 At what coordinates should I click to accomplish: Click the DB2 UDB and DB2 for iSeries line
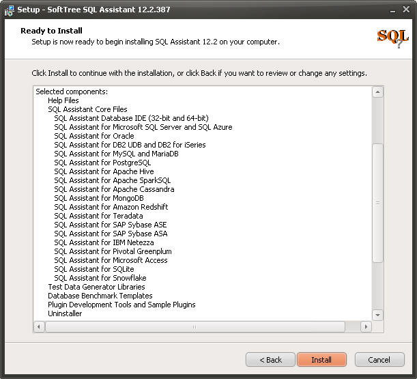point(130,145)
